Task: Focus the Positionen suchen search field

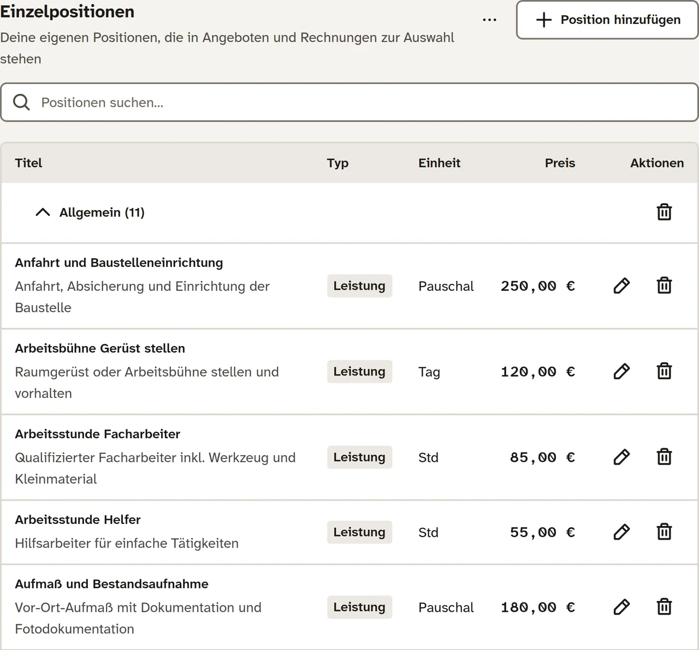Action: click(x=349, y=102)
